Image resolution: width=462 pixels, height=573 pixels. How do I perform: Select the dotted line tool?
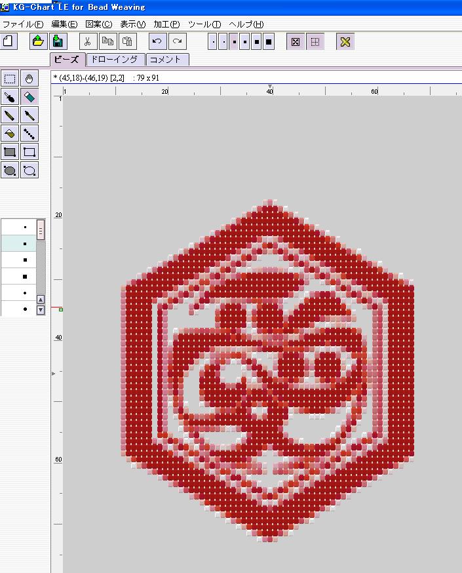coord(29,133)
